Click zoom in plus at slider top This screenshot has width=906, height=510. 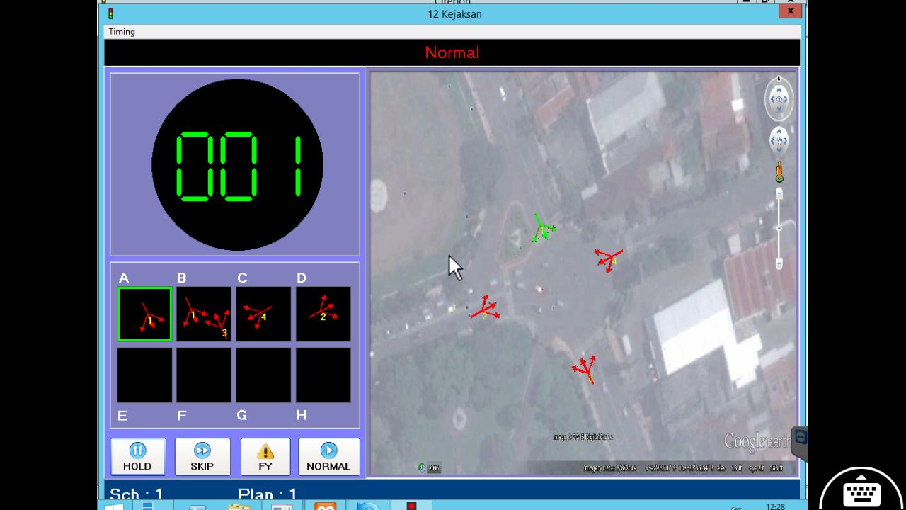point(779,193)
